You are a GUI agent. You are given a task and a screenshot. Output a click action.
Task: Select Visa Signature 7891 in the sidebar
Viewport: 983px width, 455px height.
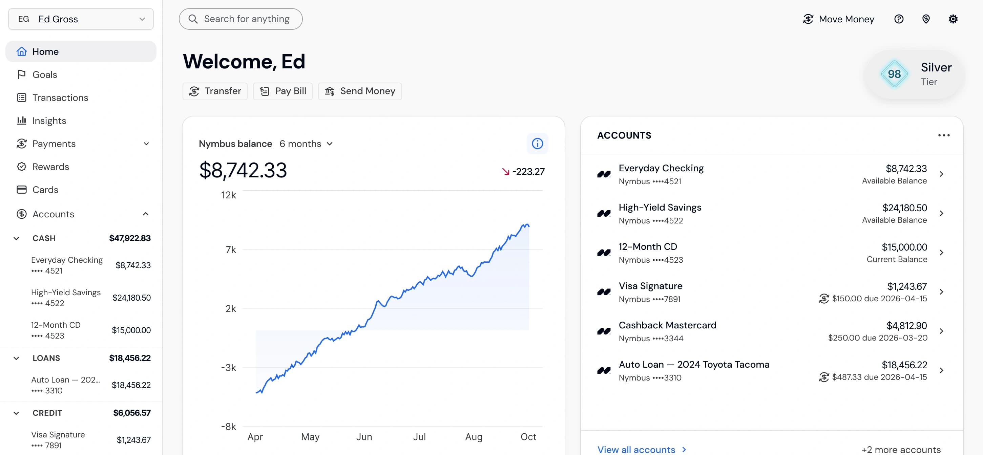81,440
